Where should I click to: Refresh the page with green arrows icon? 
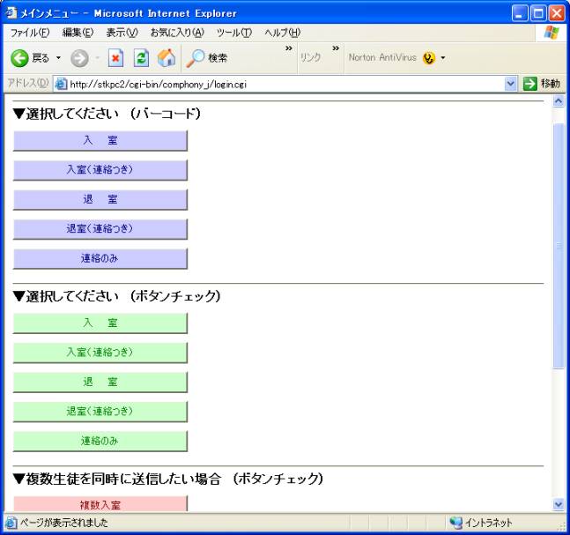tap(141, 58)
